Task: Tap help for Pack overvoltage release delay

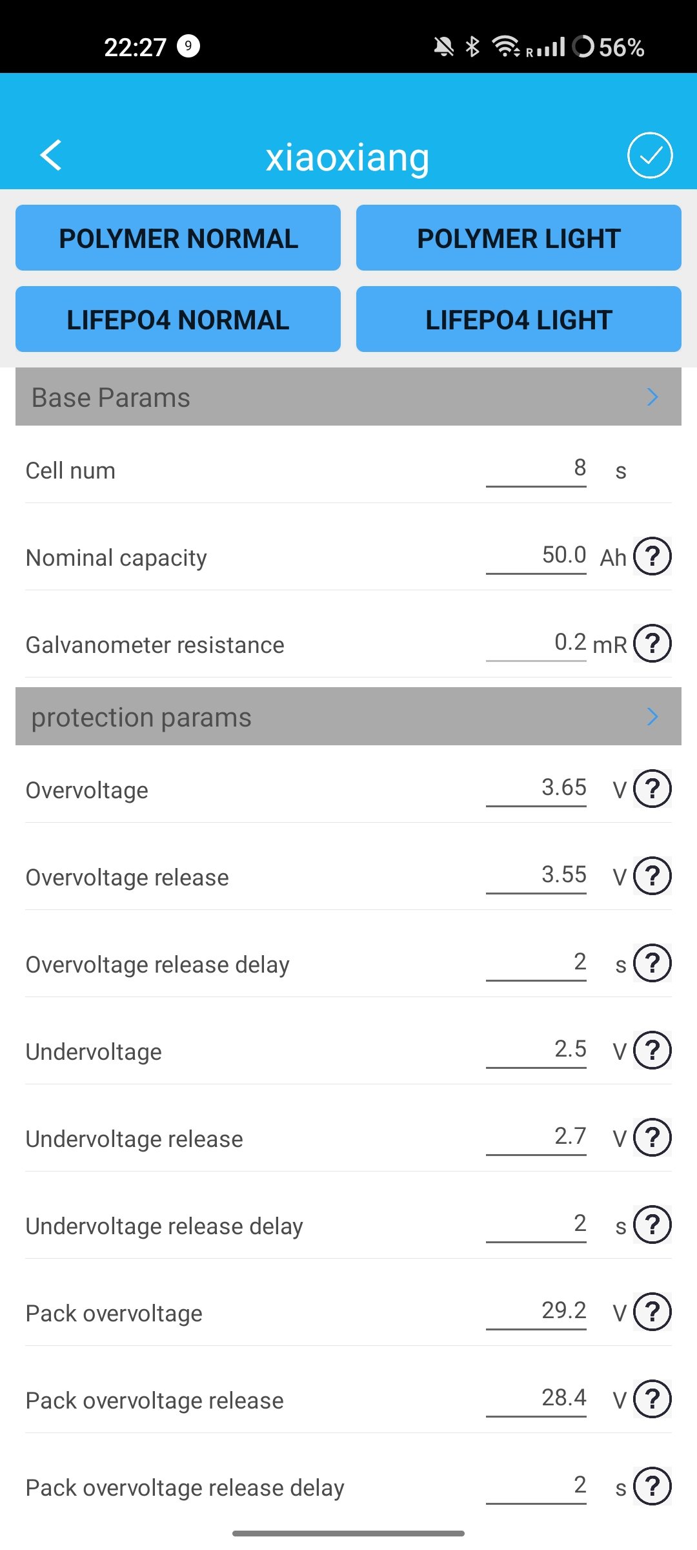Action: coord(652,1486)
